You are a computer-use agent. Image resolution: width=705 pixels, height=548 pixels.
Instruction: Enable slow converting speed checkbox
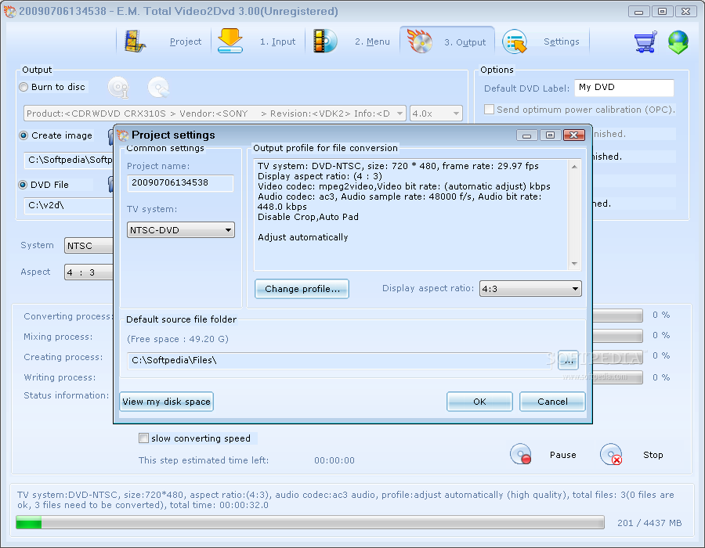pos(143,438)
